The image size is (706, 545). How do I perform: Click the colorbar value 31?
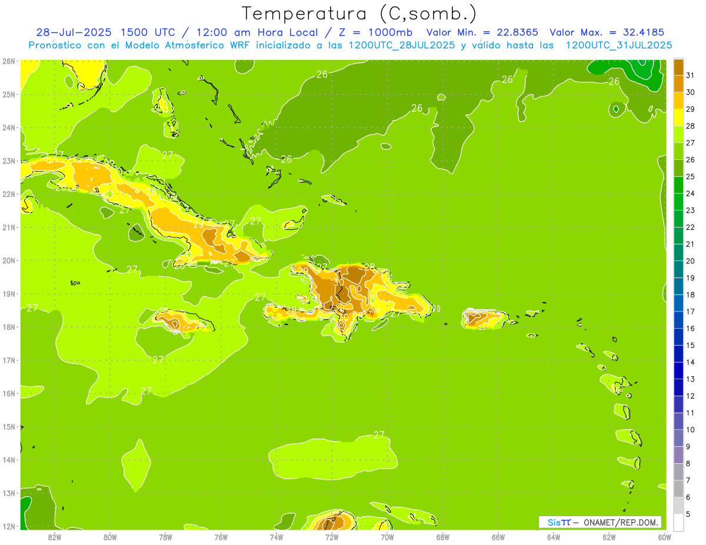click(691, 75)
